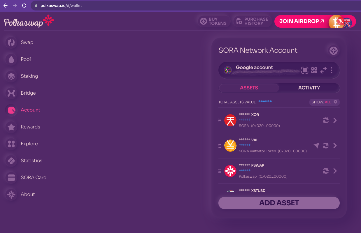This screenshot has height=233, width=361.
Task: Open the Pool droplet icon in sidebar
Action: pyautogui.click(x=11, y=59)
